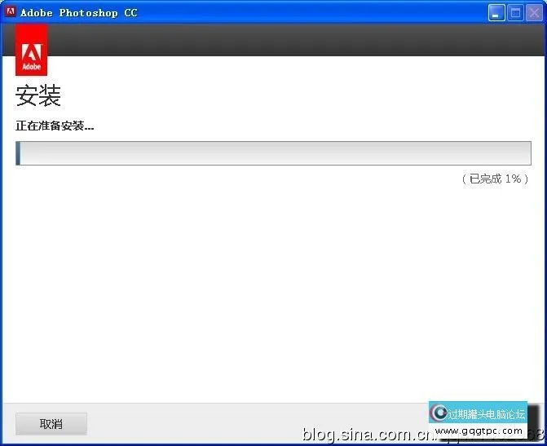Click empty title bar space right of the title
The width and height of the screenshot is (547, 446).
(x=311, y=13)
